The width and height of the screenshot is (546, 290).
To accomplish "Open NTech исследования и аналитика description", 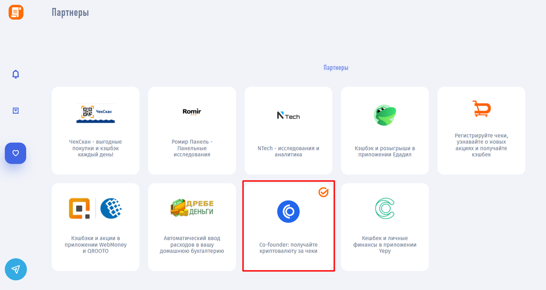I will coord(288,151).
